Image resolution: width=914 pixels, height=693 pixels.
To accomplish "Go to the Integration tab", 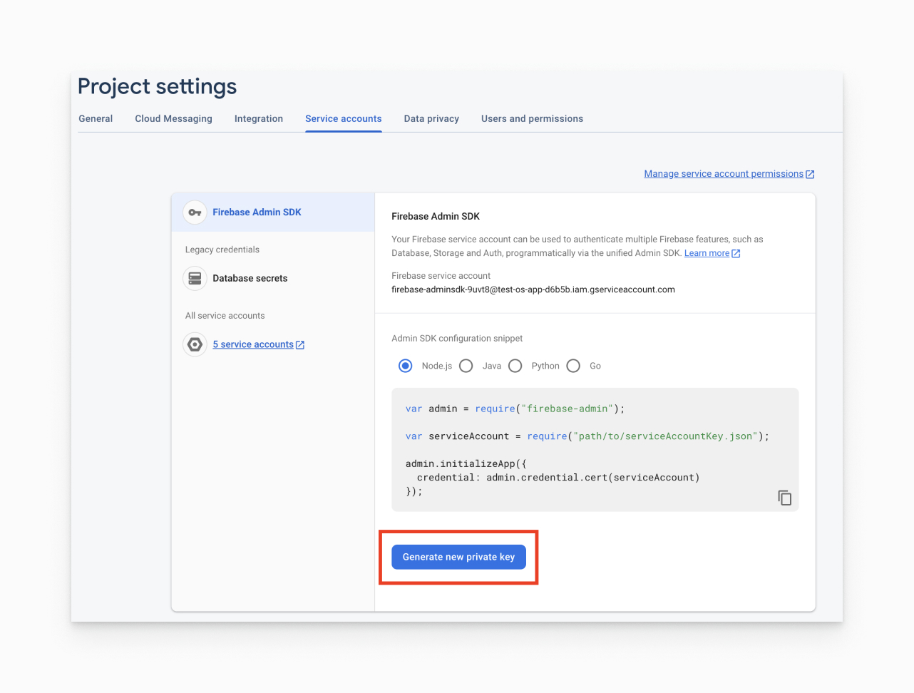I will [259, 119].
